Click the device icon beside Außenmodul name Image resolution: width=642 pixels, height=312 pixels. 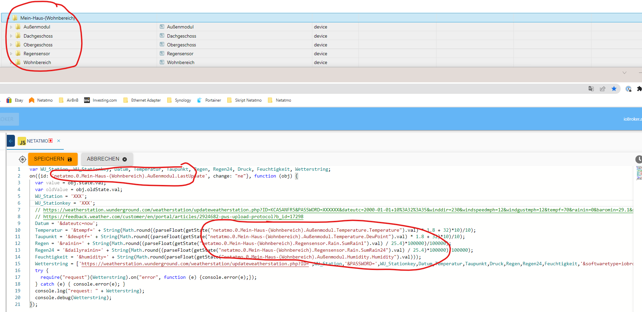coord(162,27)
